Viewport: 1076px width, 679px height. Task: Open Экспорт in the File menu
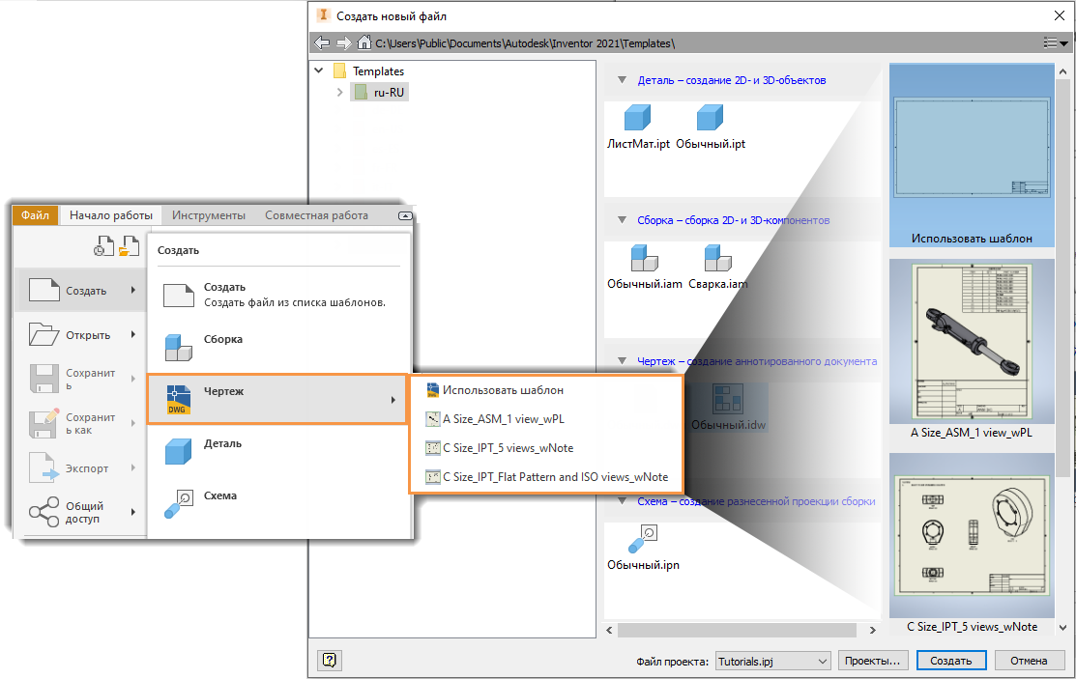(81, 467)
